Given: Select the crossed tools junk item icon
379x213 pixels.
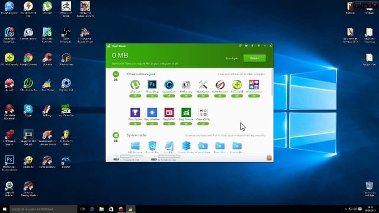Looking at the screenshot, I should pos(203,85).
